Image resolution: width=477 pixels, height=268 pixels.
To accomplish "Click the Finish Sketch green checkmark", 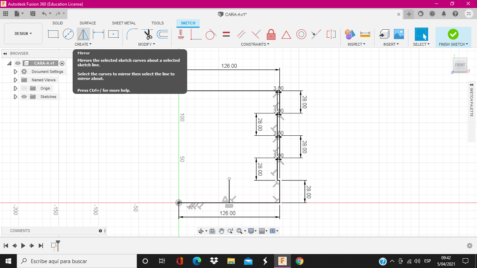I will click(x=453, y=34).
